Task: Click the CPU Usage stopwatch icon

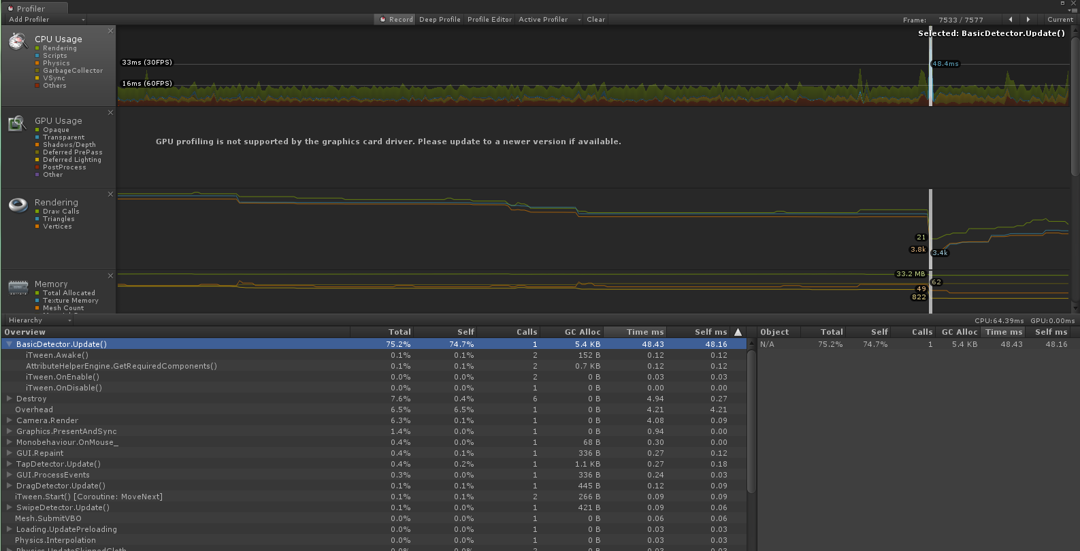Action: point(18,42)
